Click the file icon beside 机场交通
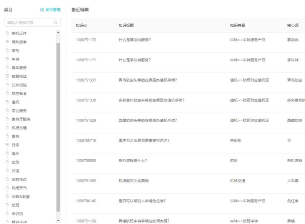305x224 pixels. pos(7,128)
